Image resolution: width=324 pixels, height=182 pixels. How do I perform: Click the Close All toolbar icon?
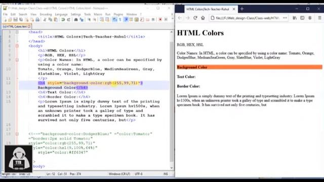[x=32, y=20]
